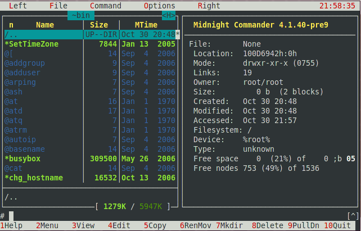Click the 10Quit function key
Image resolution: width=361 pixels, height=231 pixels.
pyautogui.click(x=337, y=226)
